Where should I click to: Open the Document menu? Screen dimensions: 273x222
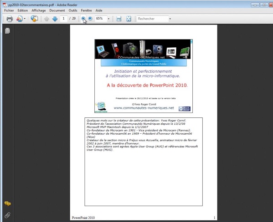(x=57, y=10)
